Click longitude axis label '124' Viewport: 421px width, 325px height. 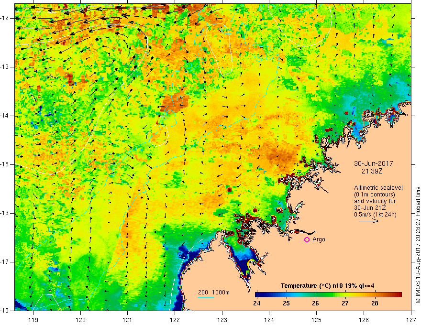pyautogui.click(x=269, y=320)
